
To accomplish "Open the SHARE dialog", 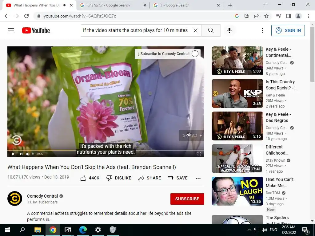I will 150,178.
